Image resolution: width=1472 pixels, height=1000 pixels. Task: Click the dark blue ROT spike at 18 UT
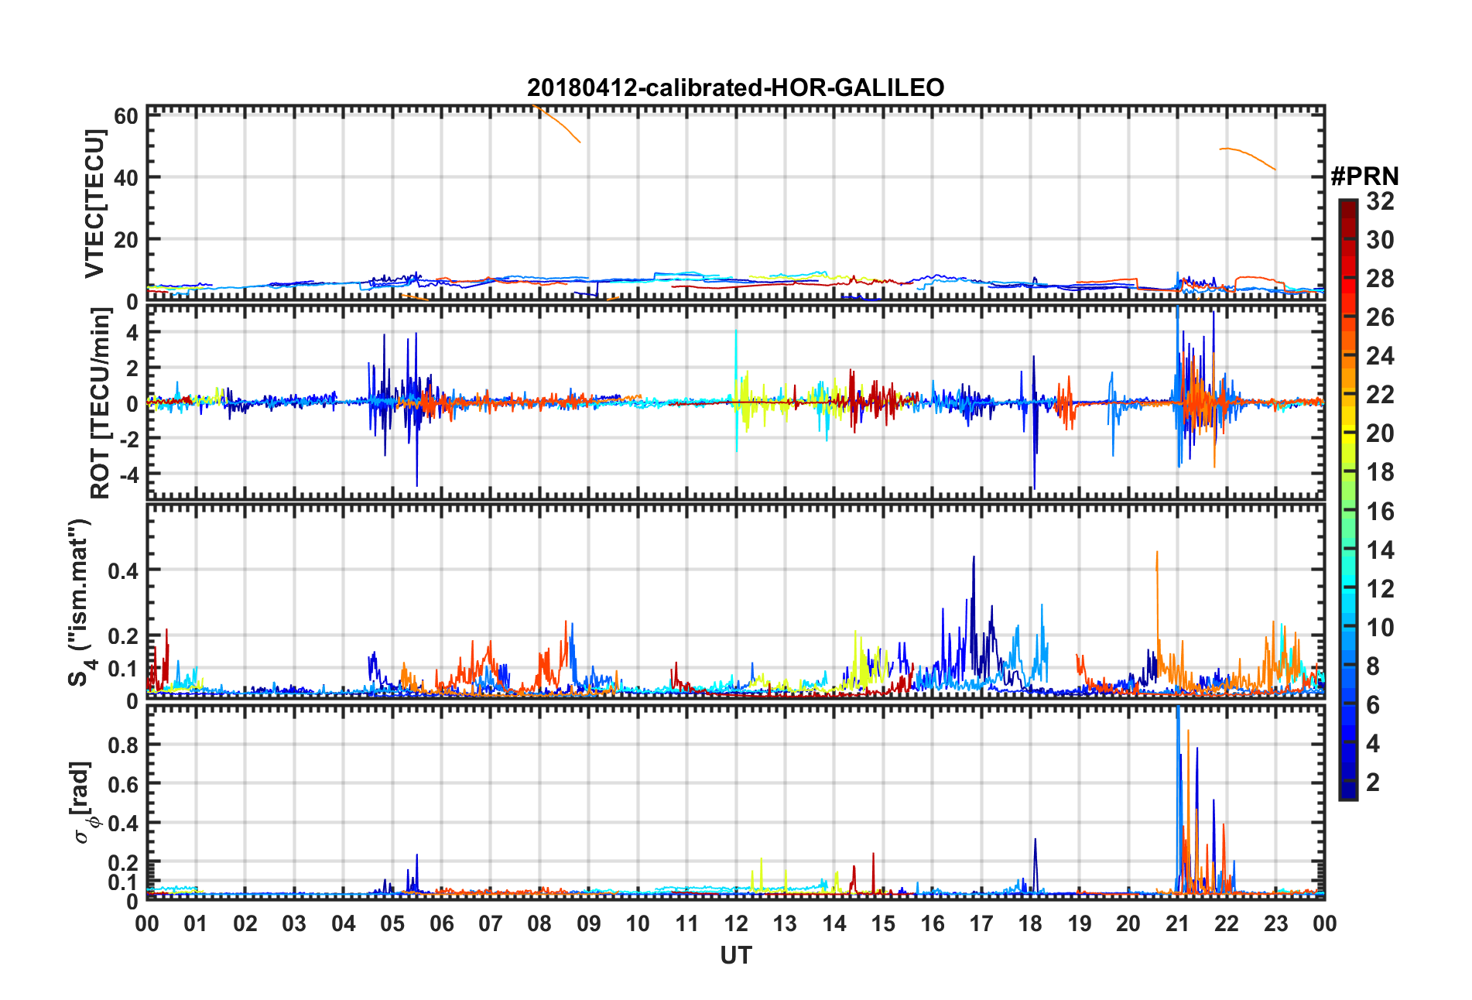point(1034,422)
